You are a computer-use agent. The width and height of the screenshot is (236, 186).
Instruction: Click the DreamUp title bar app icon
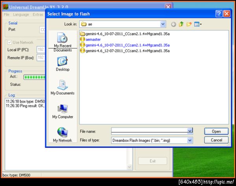(6, 7)
